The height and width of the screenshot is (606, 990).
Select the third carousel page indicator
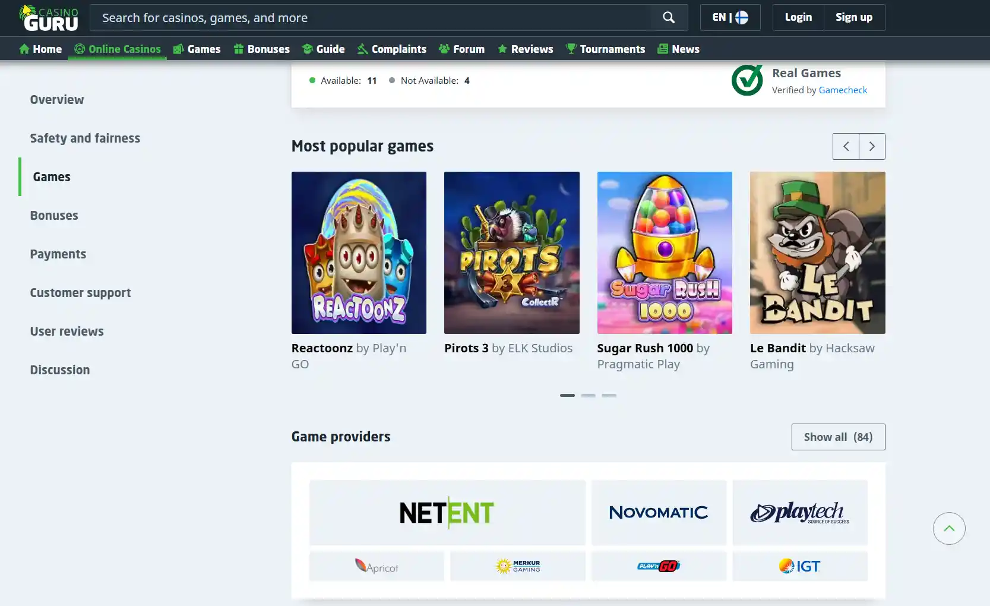tap(609, 395)
